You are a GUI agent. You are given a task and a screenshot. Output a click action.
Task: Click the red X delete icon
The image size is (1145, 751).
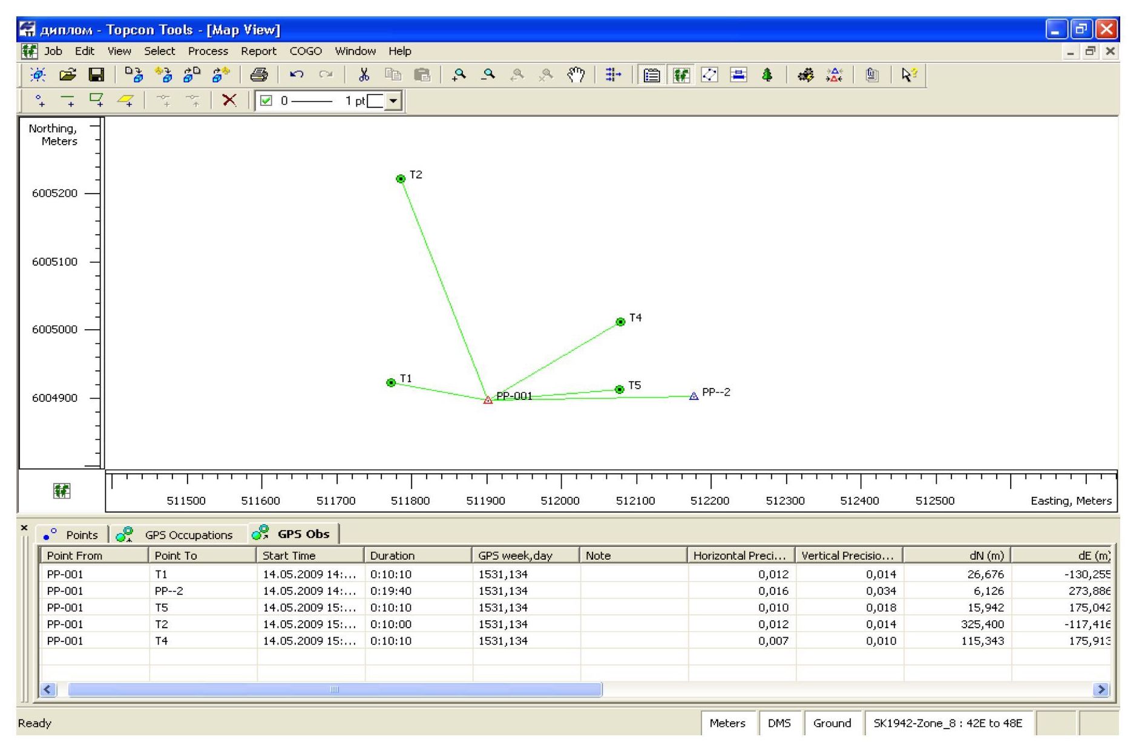(x=229, y=100)
